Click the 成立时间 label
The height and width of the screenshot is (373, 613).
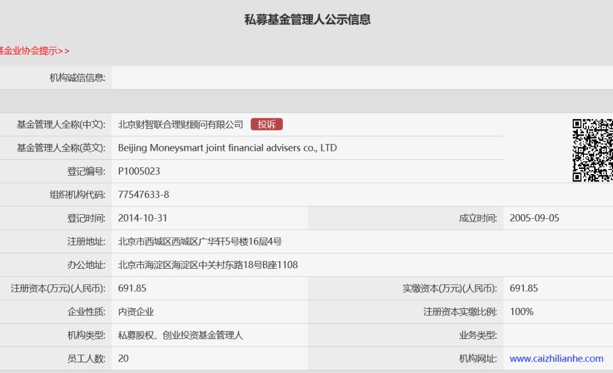(x=478, y=218)
